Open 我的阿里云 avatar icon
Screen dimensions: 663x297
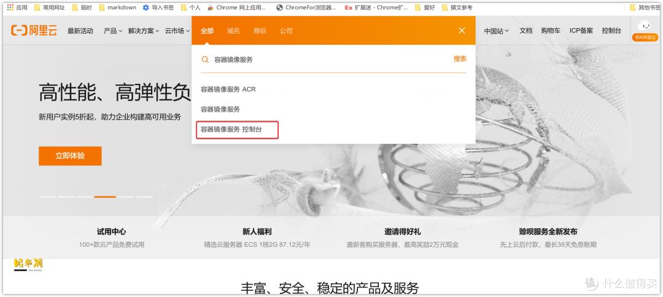(645, 29)
